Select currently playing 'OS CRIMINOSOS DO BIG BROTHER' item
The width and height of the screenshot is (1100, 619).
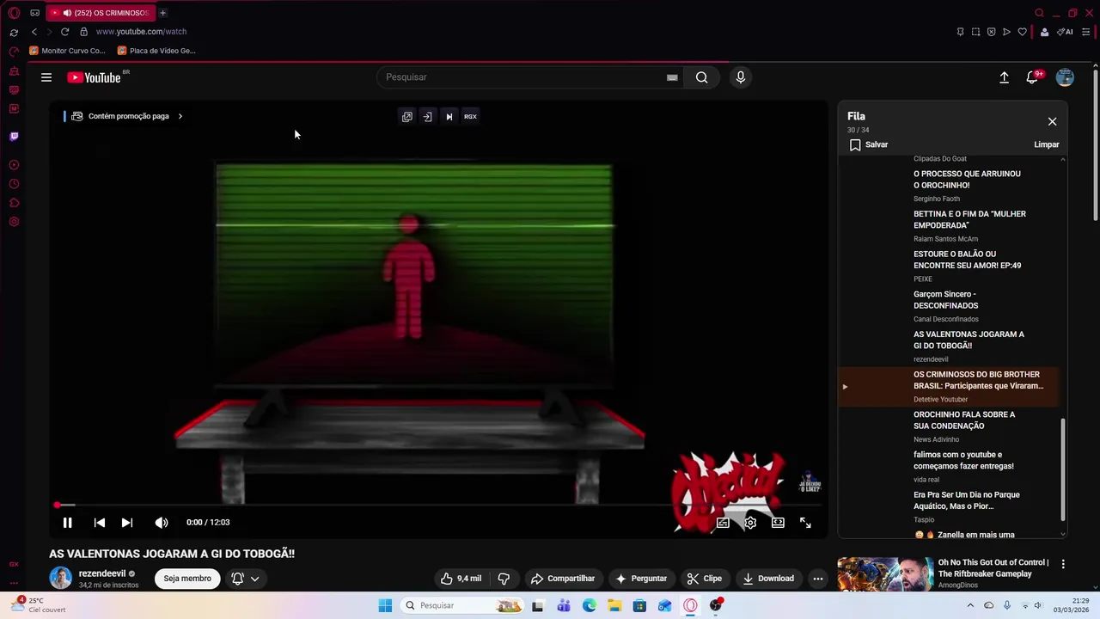coord(949,386)
